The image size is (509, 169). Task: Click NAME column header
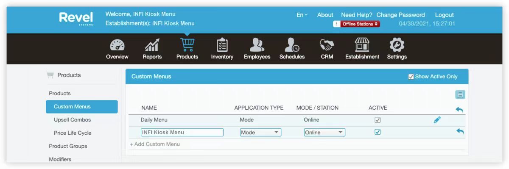(149, 108)
